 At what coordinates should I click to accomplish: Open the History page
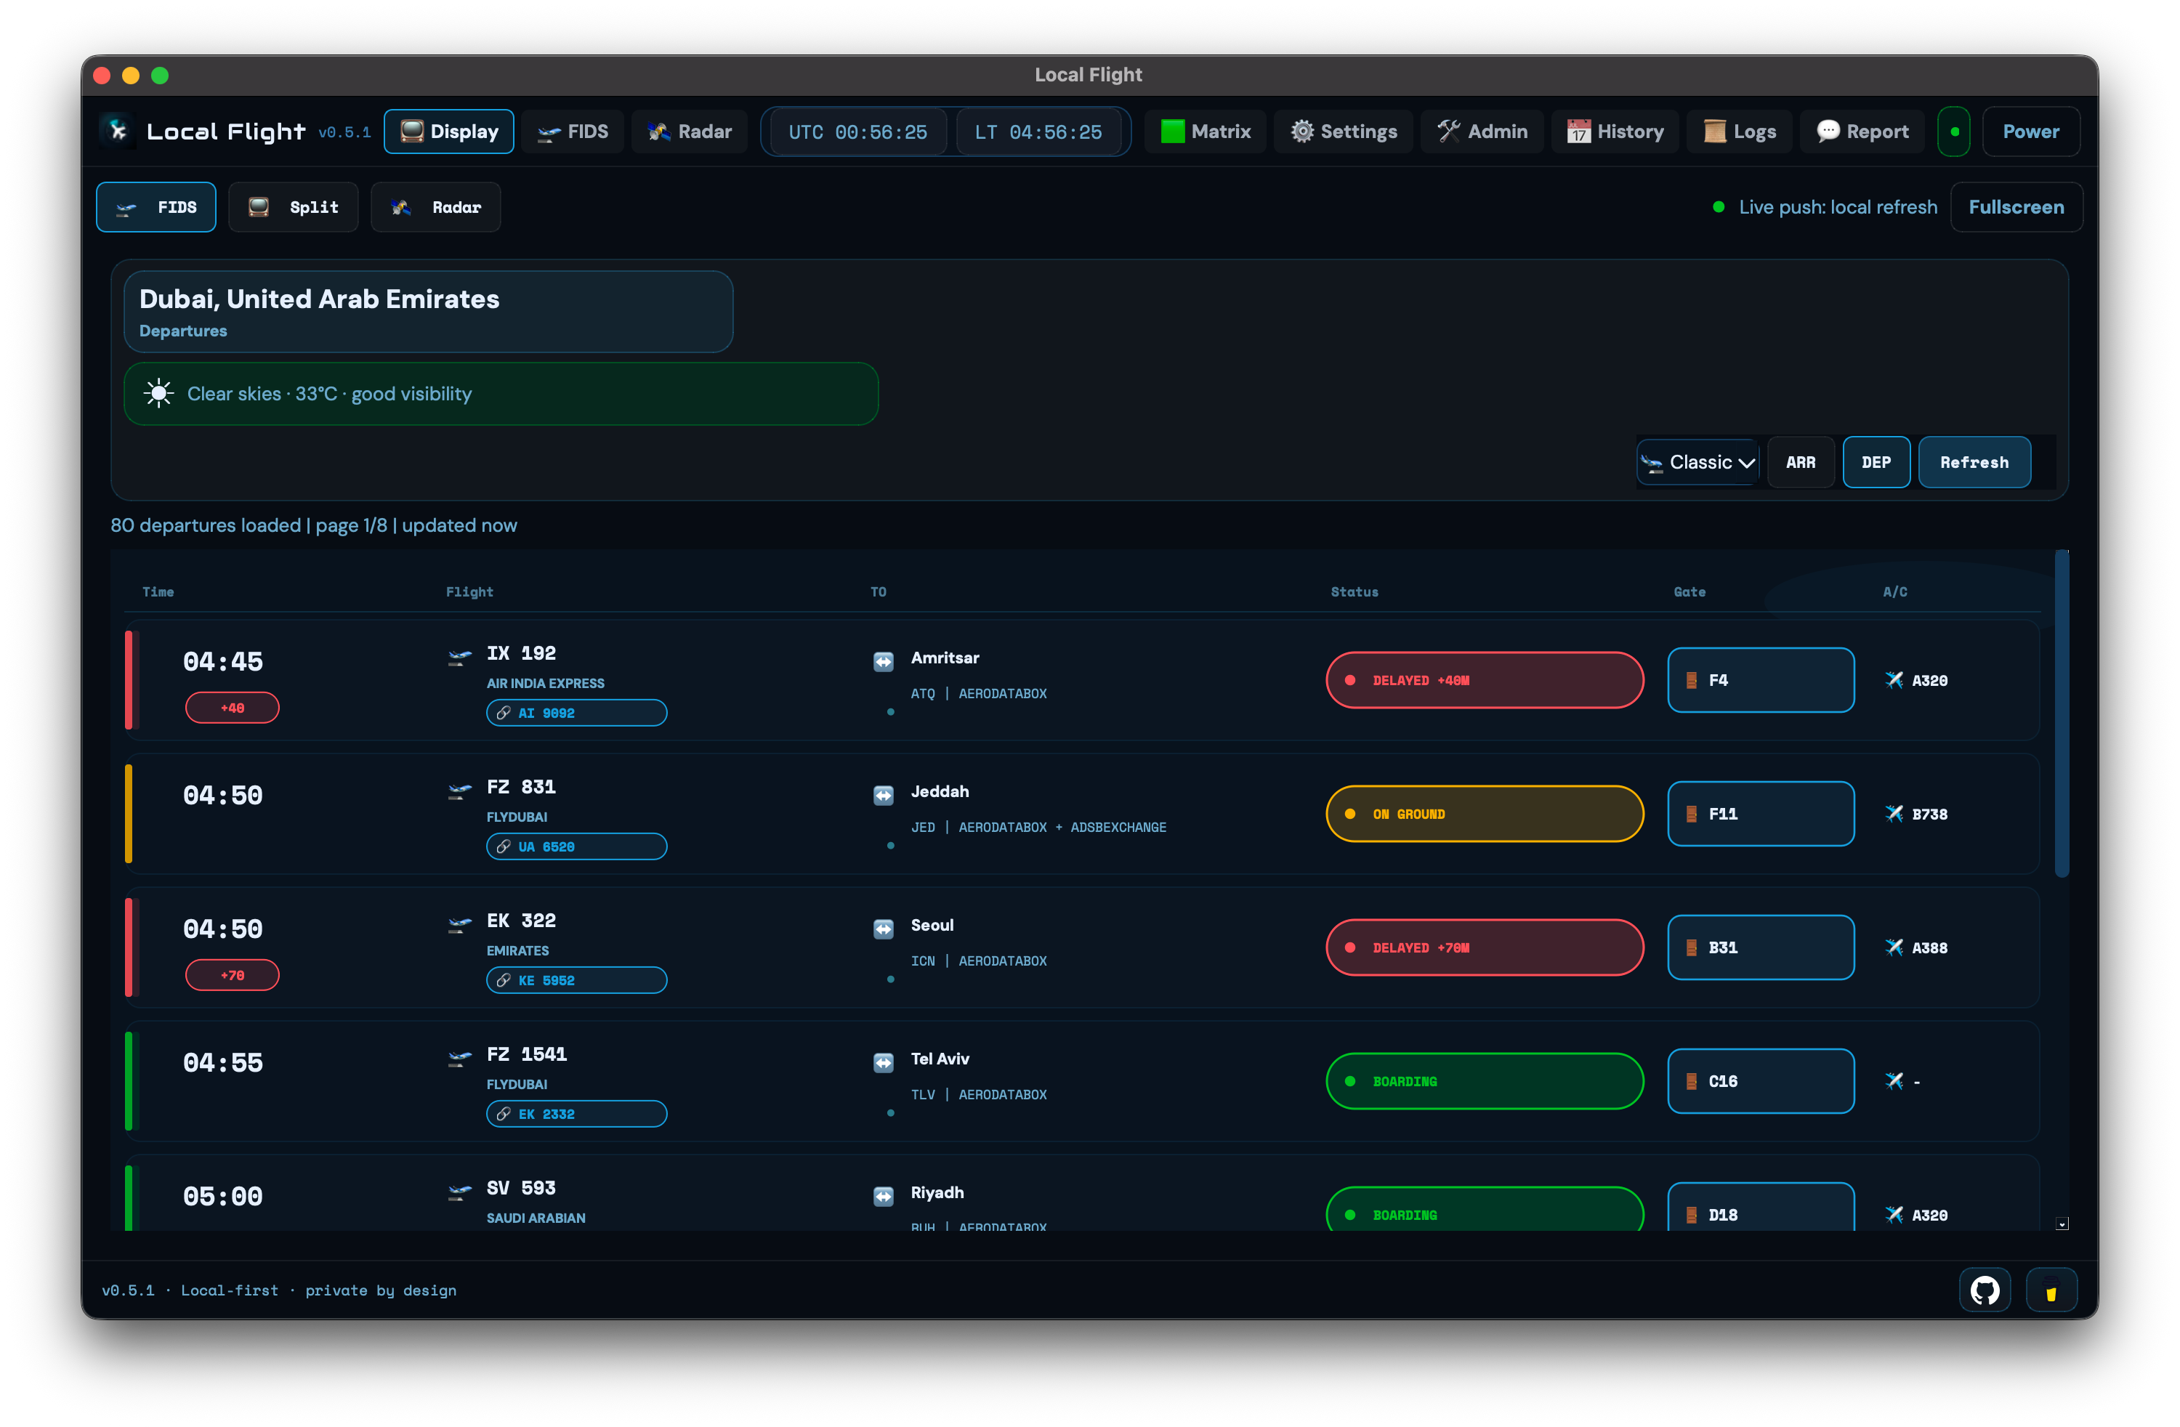(x=1614, y=132)
